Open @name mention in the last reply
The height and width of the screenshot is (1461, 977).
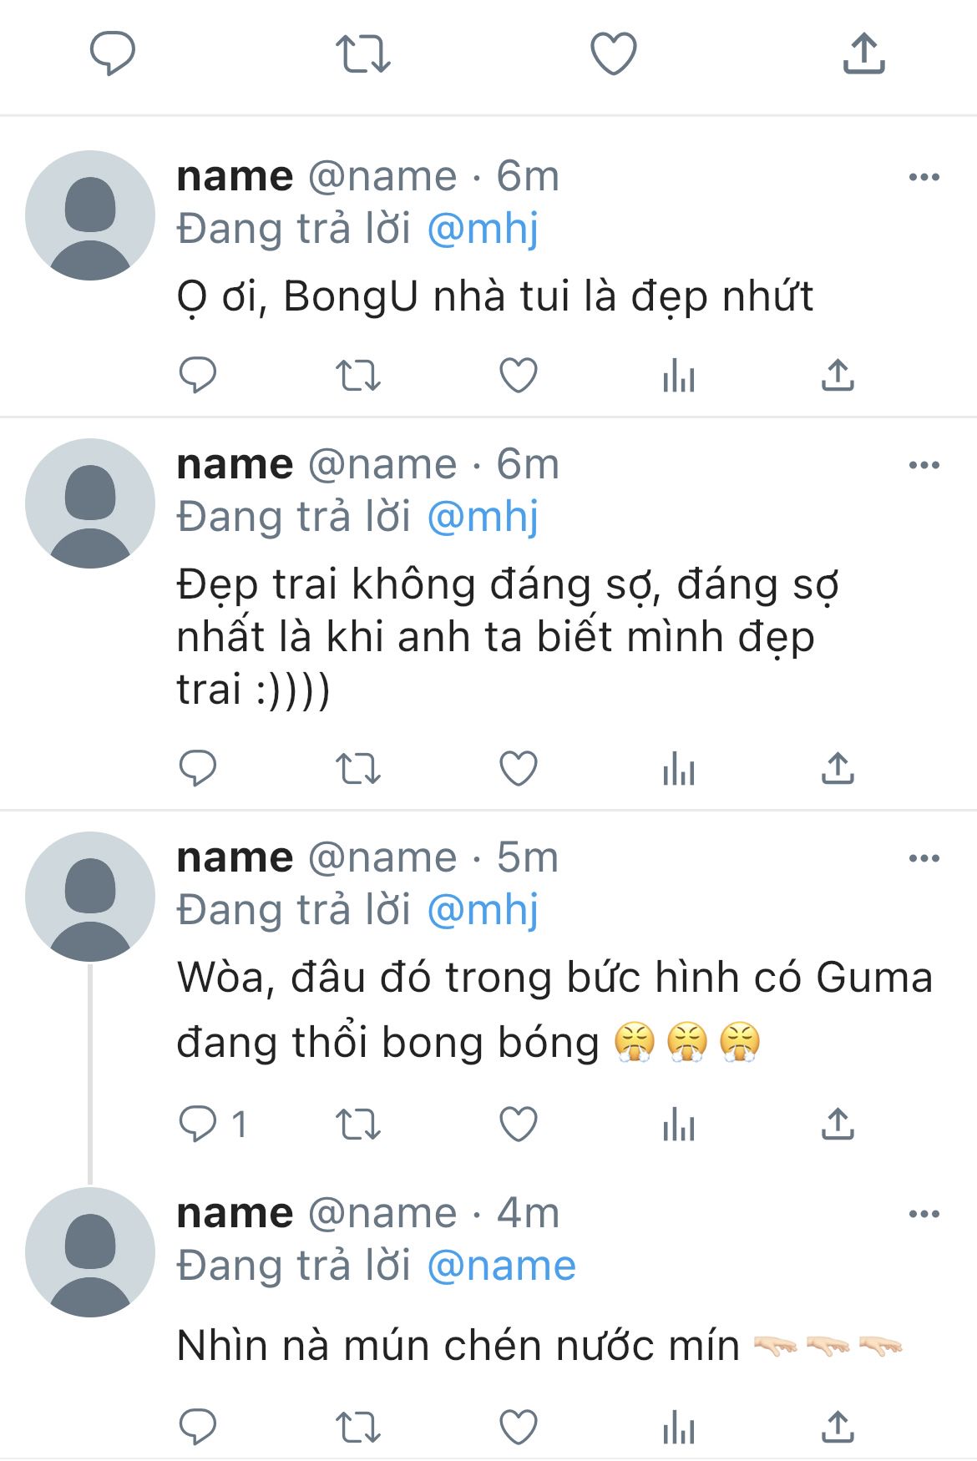pyautogui.click(x=501, y=1266)
